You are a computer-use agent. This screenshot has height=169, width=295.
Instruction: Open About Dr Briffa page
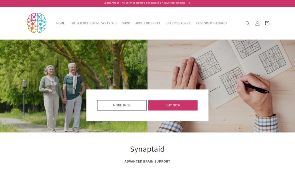[x=148, y=23]
